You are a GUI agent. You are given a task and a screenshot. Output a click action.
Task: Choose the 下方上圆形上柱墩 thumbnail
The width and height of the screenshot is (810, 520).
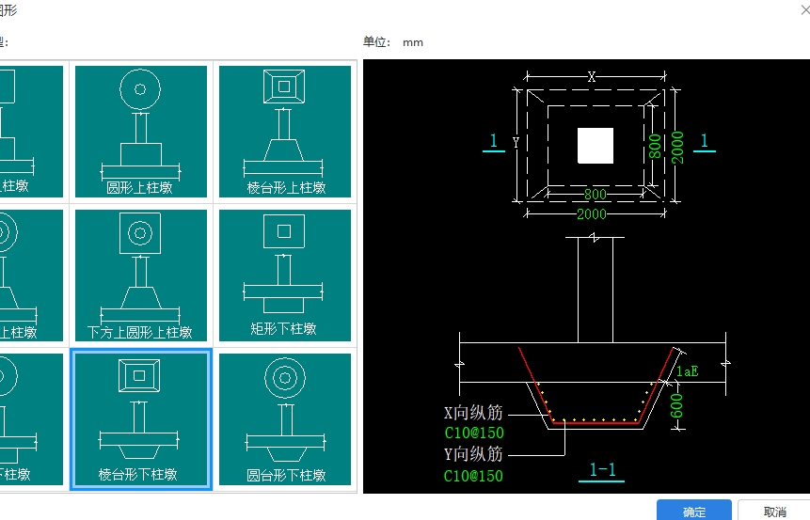[140, 276]
